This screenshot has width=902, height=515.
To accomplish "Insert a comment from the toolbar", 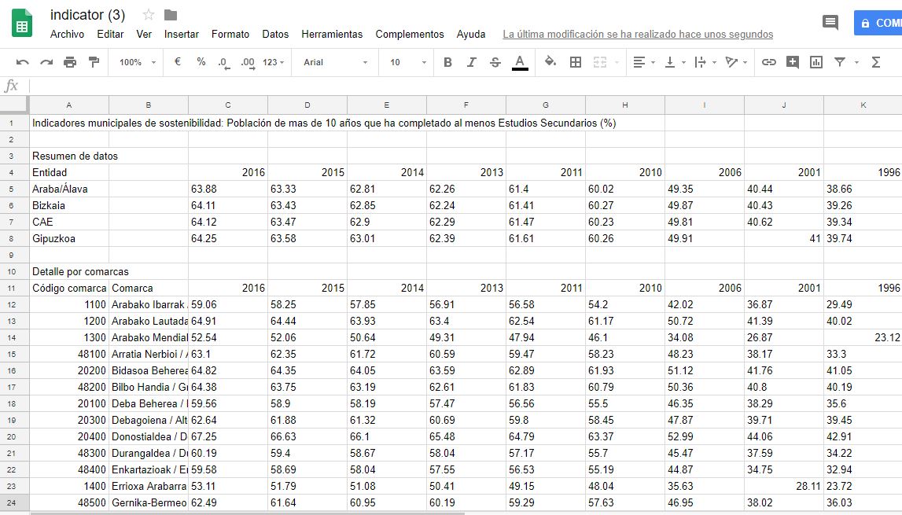I will click(792, 62).
